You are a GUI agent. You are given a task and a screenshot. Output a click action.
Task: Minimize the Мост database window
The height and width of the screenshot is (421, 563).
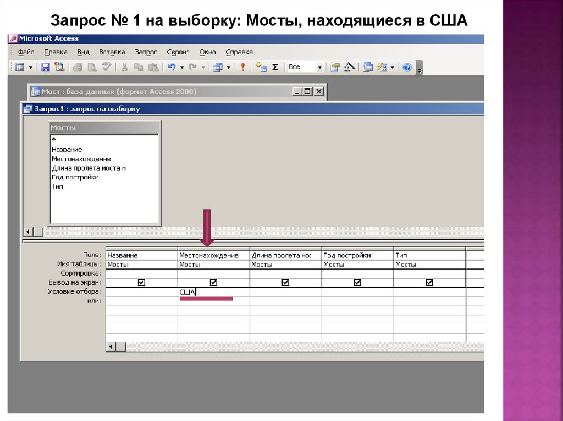pyautogui.click(x=296, y=92)
